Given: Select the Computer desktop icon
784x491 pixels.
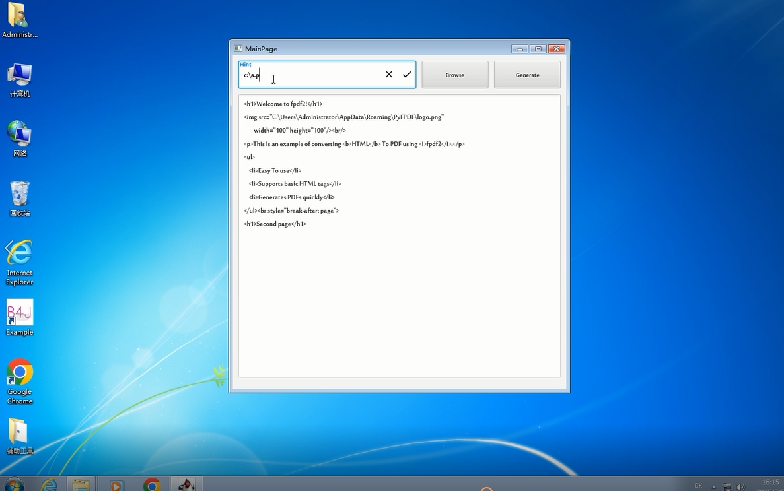Looking at the screenshot, I should pos(20,80).
